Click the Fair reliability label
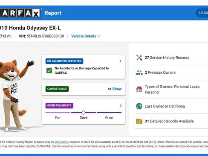Viewport: 208px width, 156px height. (58, 118)
